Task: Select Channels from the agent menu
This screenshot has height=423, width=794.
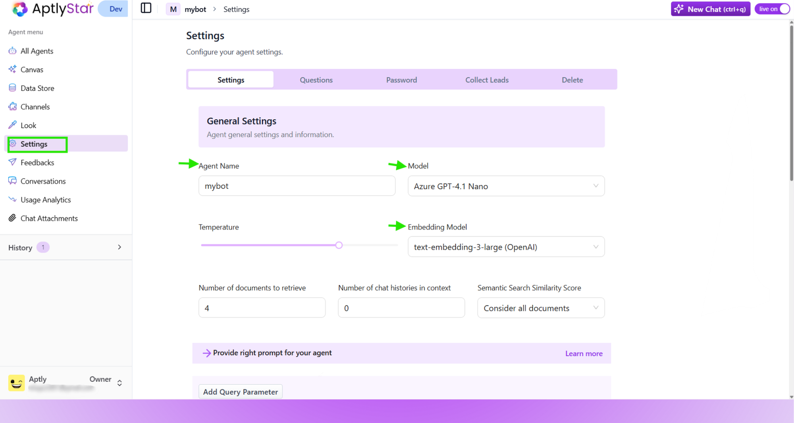Action: 35,106
